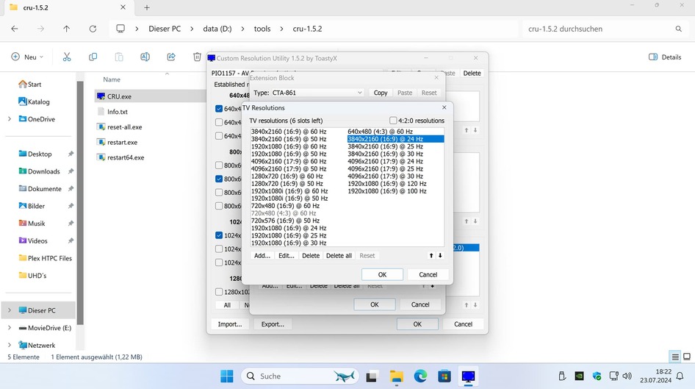Screen dimensions: 695x389
Task: Select Info.txt file
Action: tap(117, 112)
